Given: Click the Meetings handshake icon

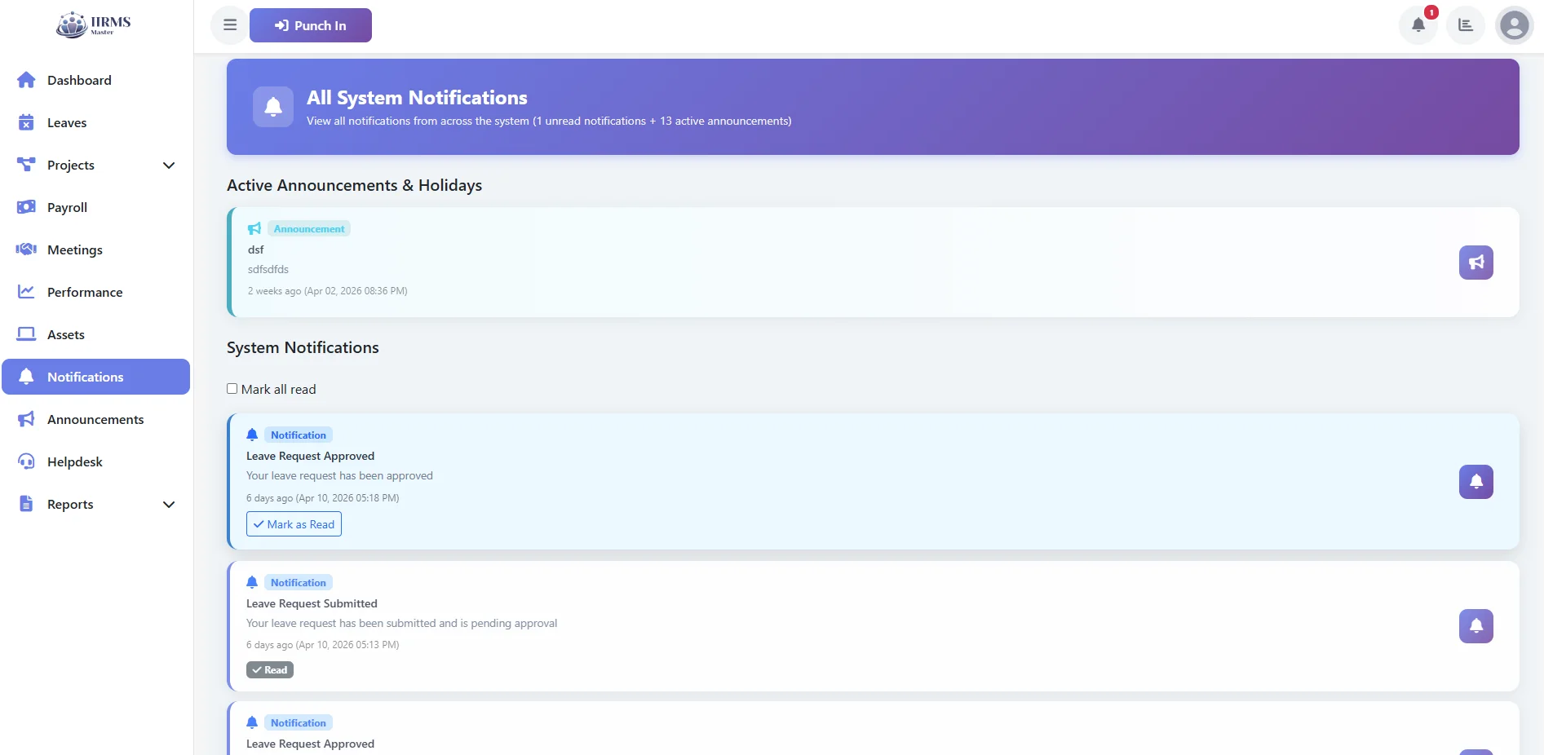Looking at the screenshot, I should (x=26, y=249).
